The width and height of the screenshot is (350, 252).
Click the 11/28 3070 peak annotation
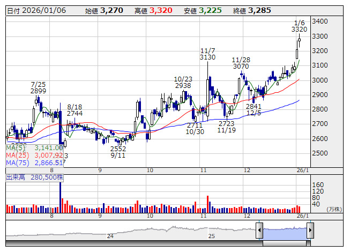point(241,63)
